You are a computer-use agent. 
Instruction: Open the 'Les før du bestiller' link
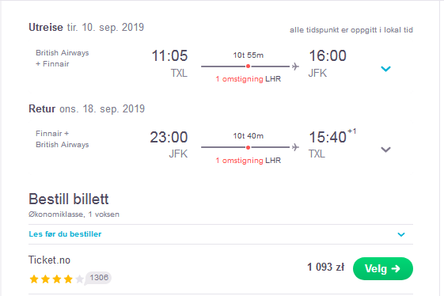click(x=65, y=234)
